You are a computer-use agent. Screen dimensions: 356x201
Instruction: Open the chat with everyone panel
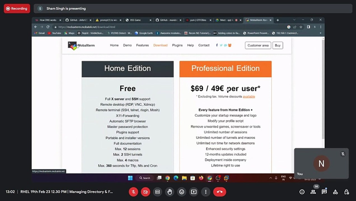click(324, 192)
